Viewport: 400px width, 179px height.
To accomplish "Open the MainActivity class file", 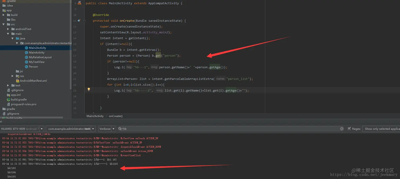I will tap(37, 53).
